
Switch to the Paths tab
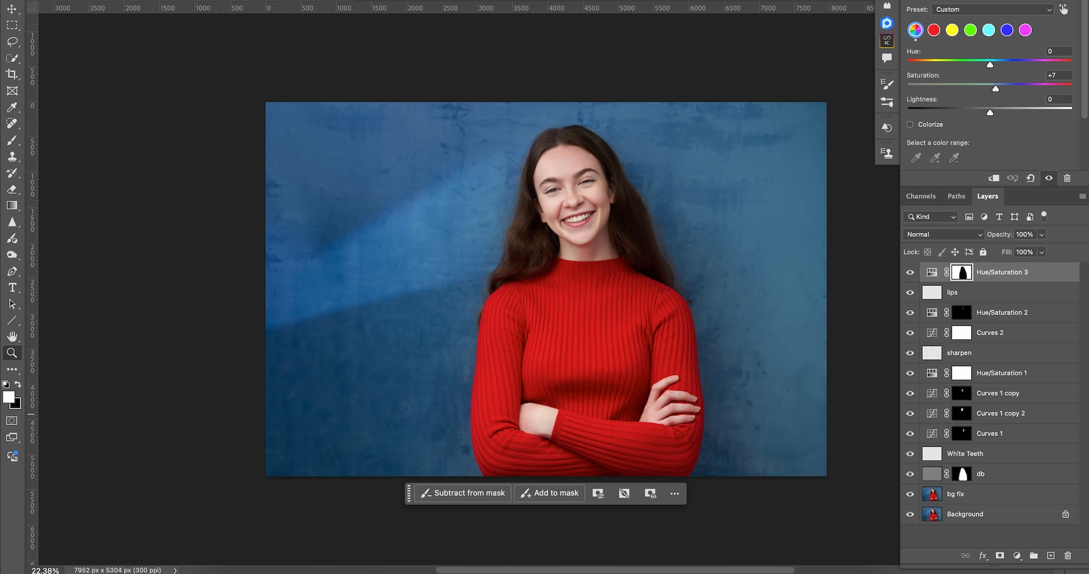956,196
